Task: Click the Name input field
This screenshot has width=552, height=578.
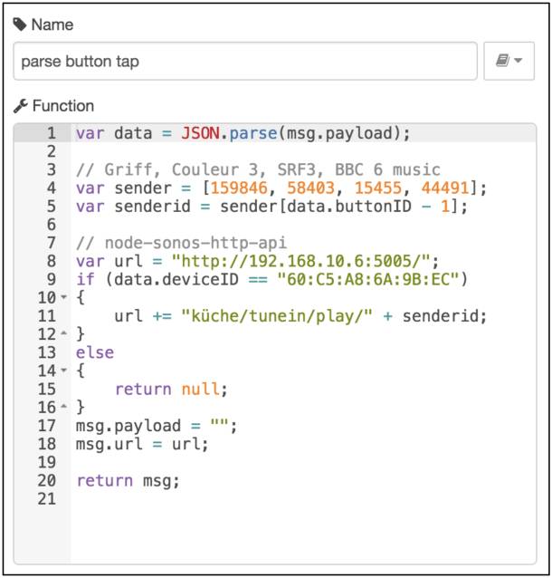Action: 244,62
